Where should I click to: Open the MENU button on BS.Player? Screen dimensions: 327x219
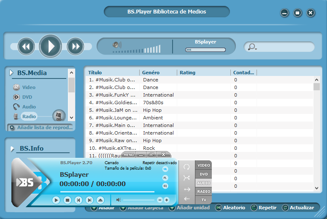(x=129, y=155)
